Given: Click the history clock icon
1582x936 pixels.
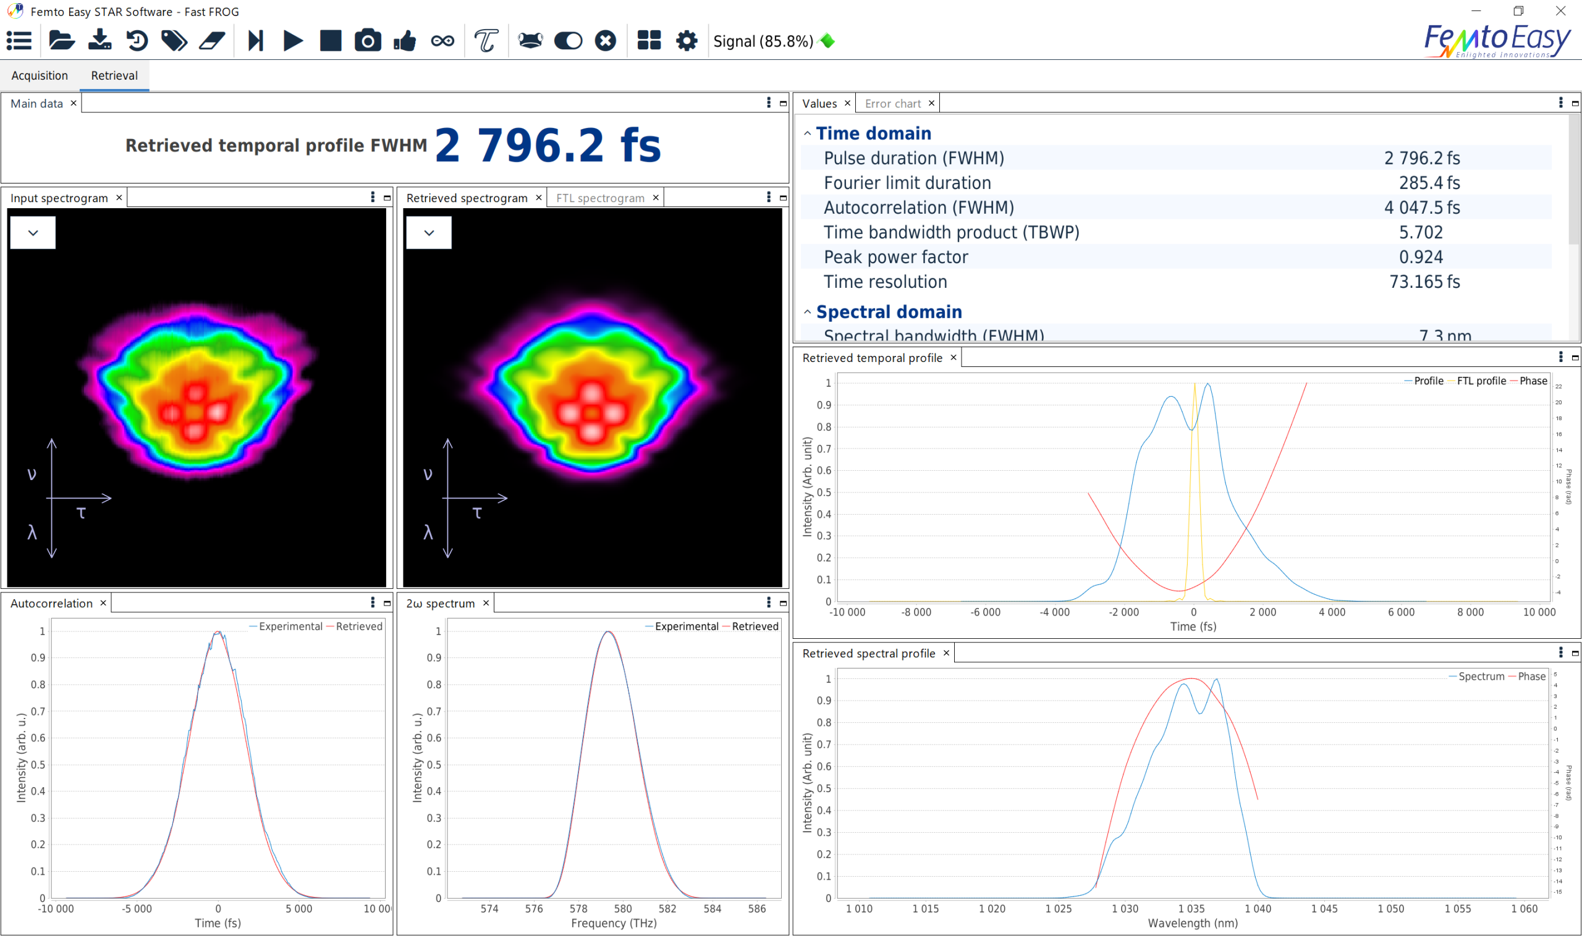Looking at the screenshot, I should point(137,41).
